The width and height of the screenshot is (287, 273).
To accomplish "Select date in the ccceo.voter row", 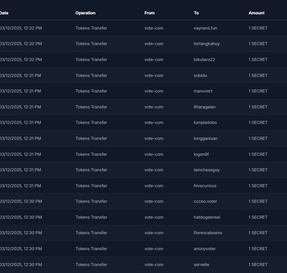I will coord(21,201).
